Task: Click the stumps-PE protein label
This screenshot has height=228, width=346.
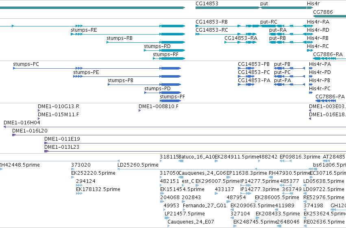Action: tap(86, 72)
